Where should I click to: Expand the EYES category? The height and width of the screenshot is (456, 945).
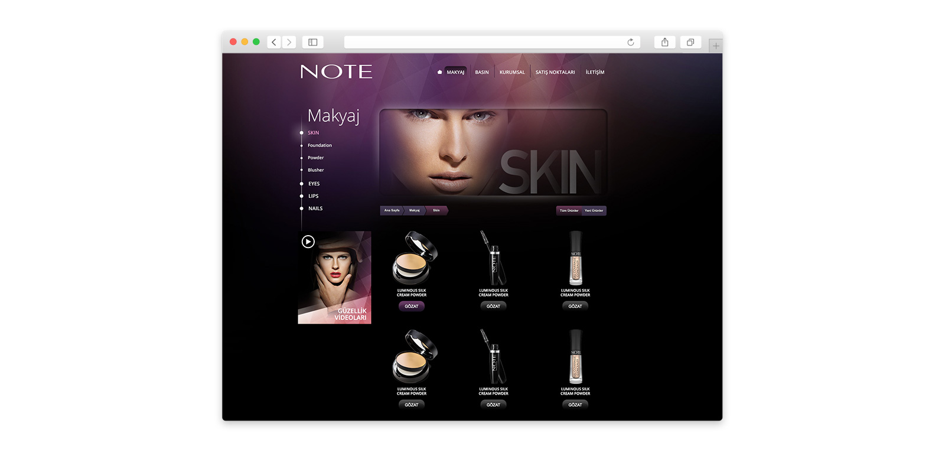pyautogui.click(x=314, y=184)
